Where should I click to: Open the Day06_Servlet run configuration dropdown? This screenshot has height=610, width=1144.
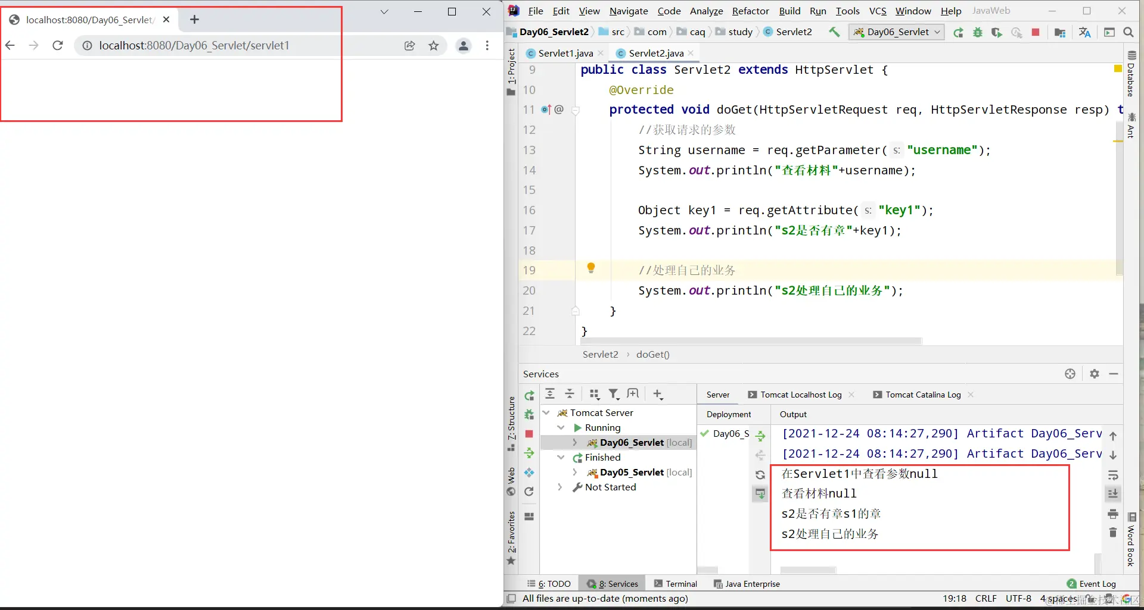click(x=897, y=32)
